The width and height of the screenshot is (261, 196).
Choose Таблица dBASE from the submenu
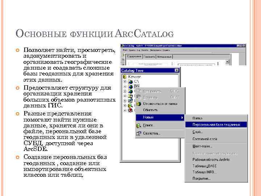coord(216,166)
